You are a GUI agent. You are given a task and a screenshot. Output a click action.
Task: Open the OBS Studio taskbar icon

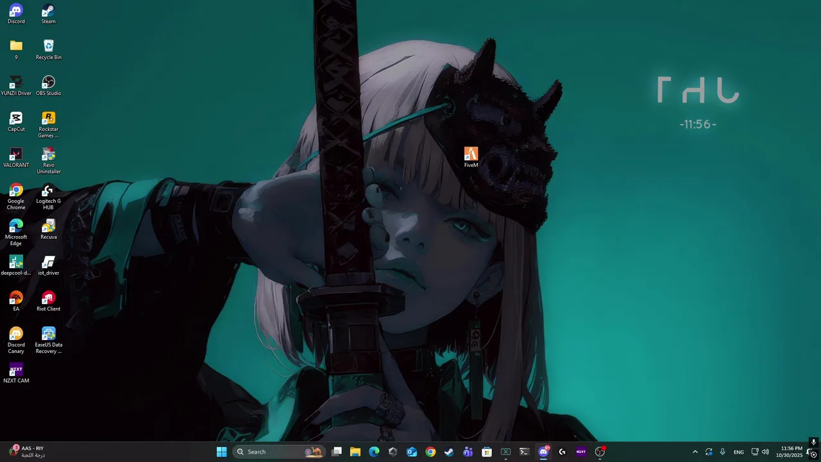point(600,452)
